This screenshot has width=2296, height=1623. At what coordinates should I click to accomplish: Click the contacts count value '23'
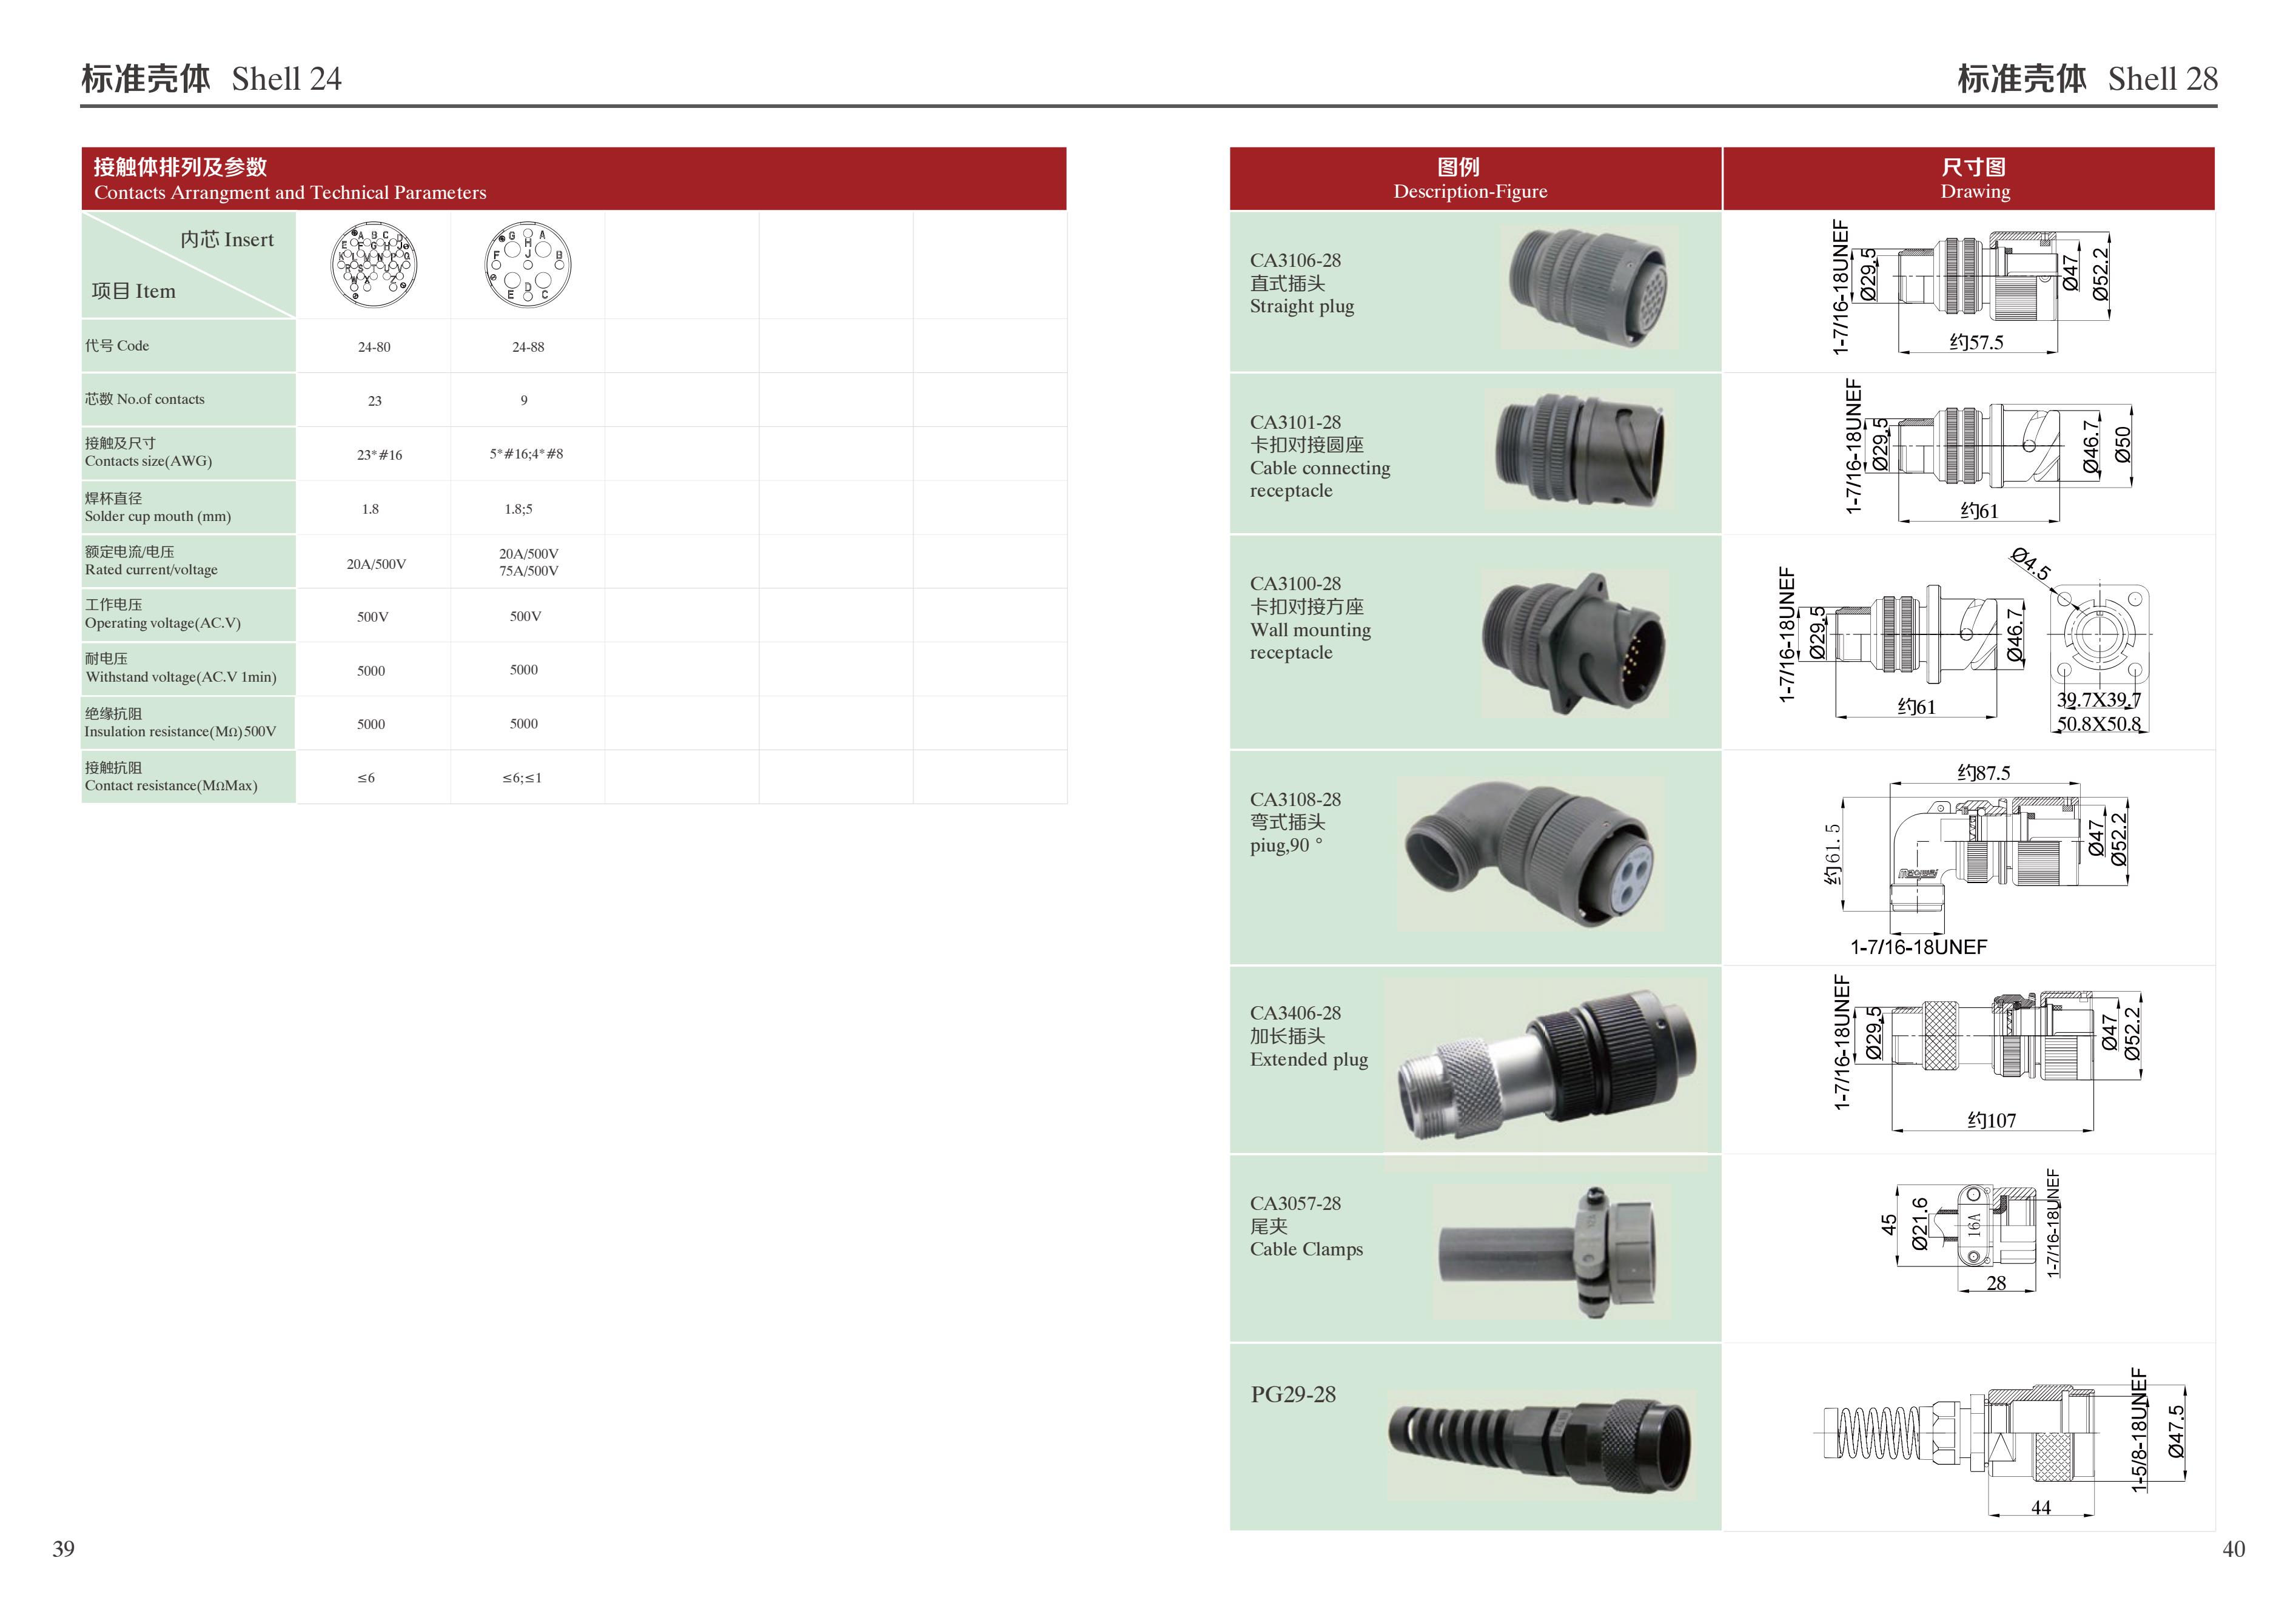[375, 401]
